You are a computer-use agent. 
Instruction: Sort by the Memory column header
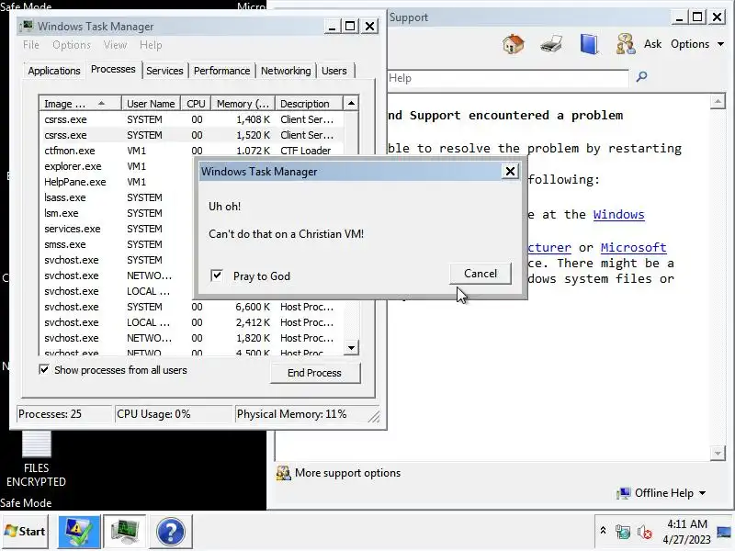click(243, 104)
